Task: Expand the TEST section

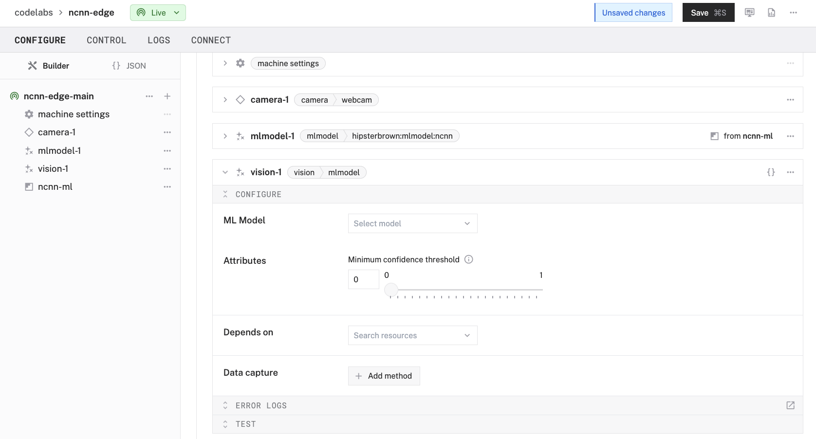Action: (x=225, y=424)
